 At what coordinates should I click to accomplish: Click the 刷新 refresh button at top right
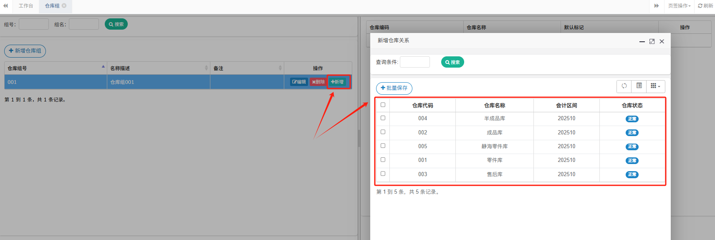click(x=705, y=6)
